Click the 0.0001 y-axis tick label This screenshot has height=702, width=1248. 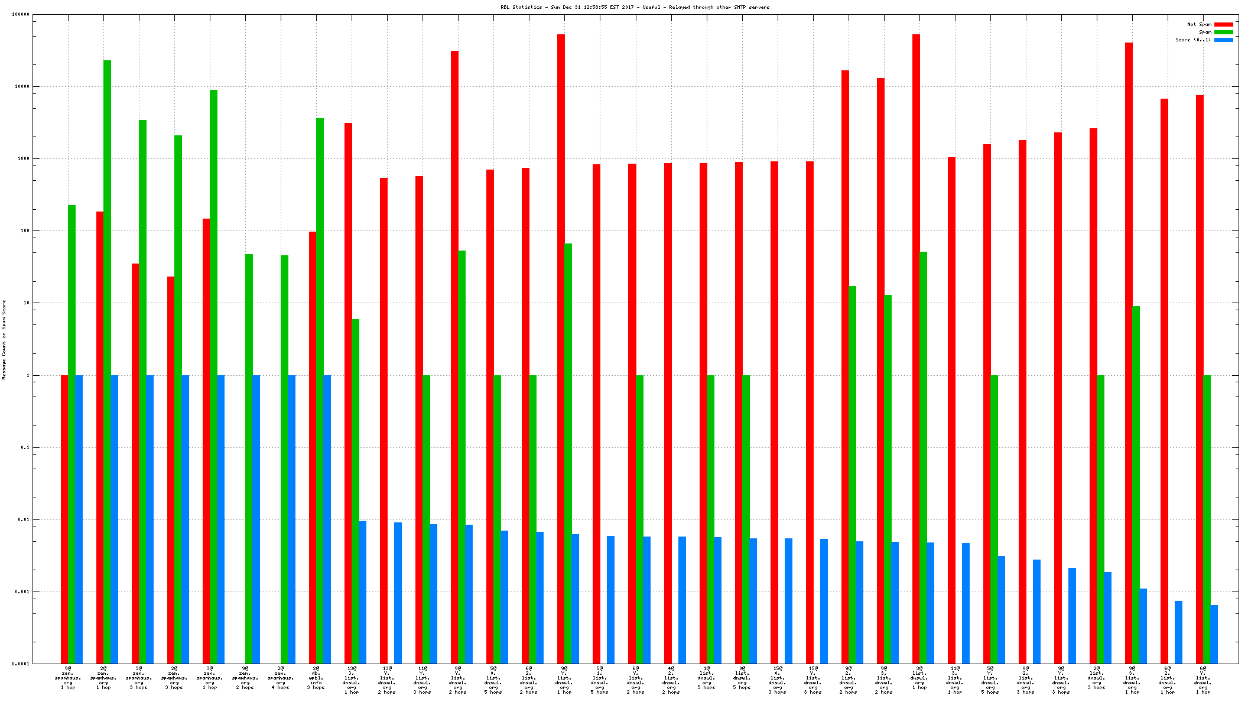(21, 664)
